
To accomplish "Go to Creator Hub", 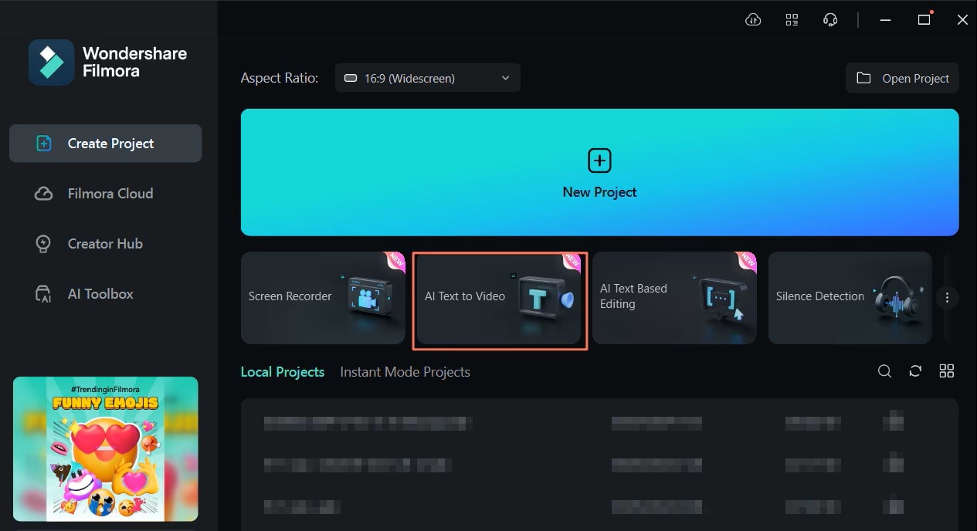I will (x=106, y=244).
